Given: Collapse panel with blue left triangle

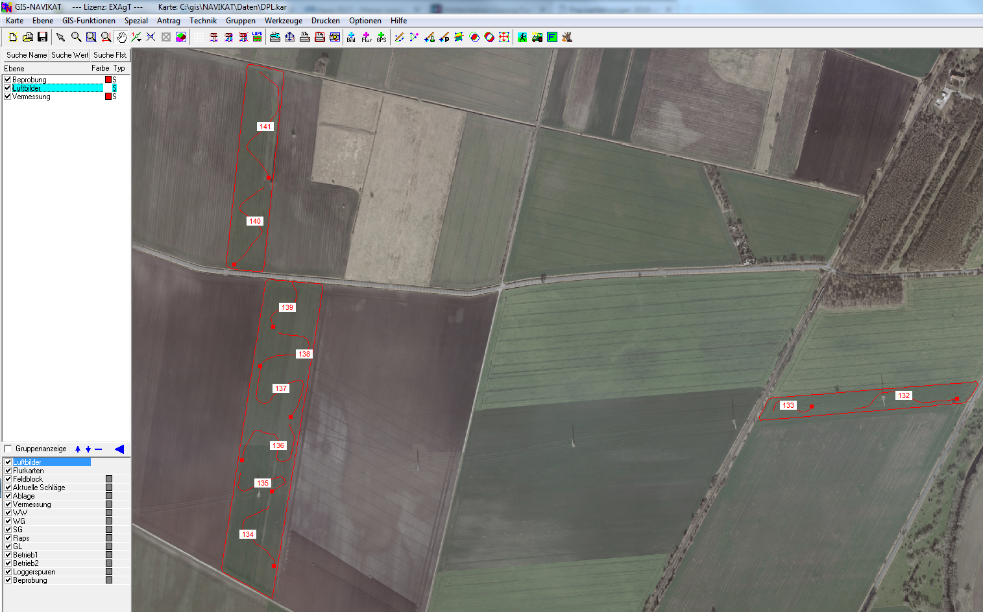Looking at the screenshot, I should click(x=119, y=449).
